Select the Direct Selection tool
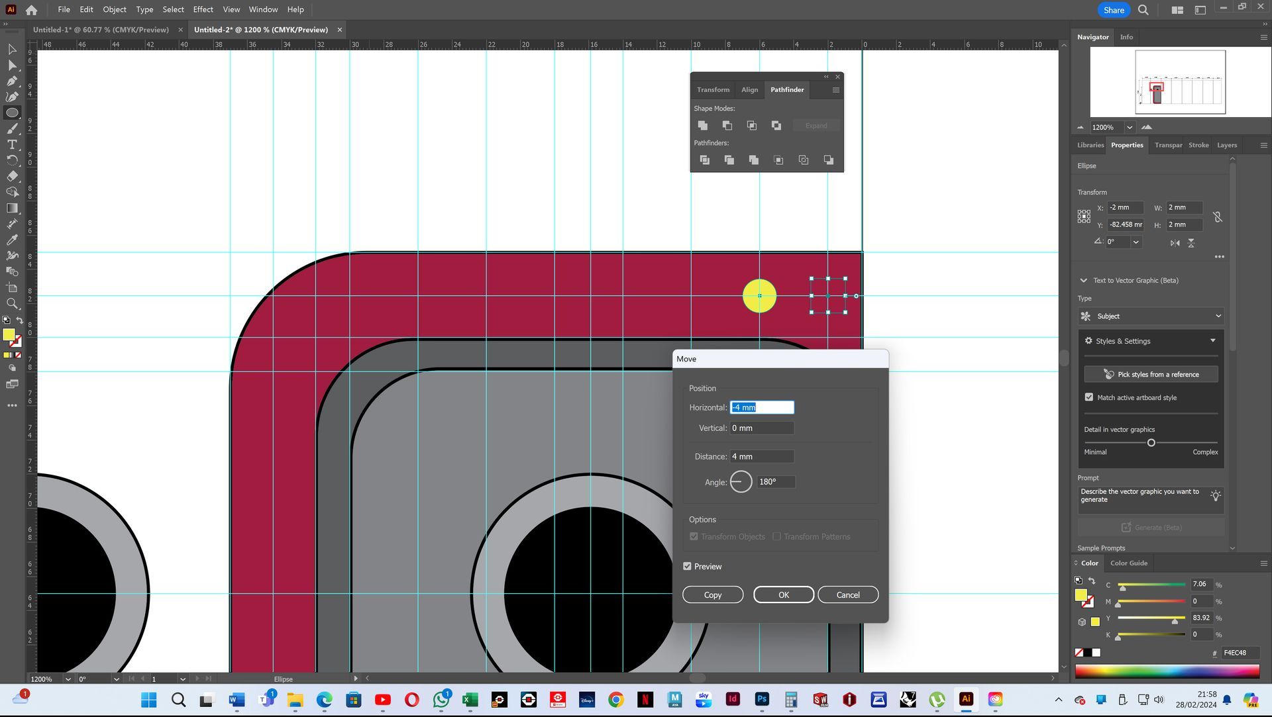Viewport: 1272px width, 717px height. [12, 65]
